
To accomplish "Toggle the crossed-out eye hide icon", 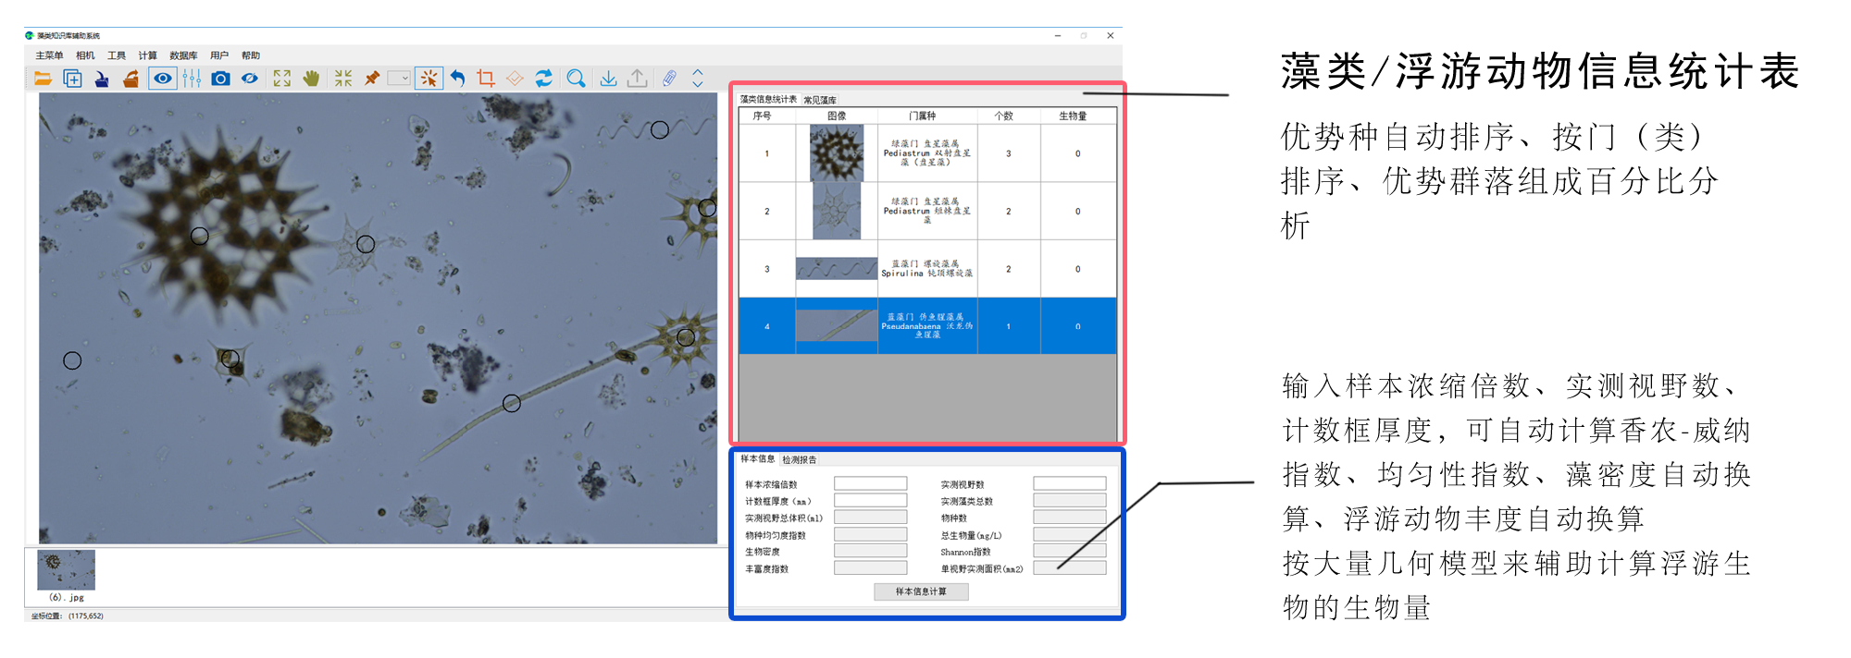I will [x=250, y=79].
